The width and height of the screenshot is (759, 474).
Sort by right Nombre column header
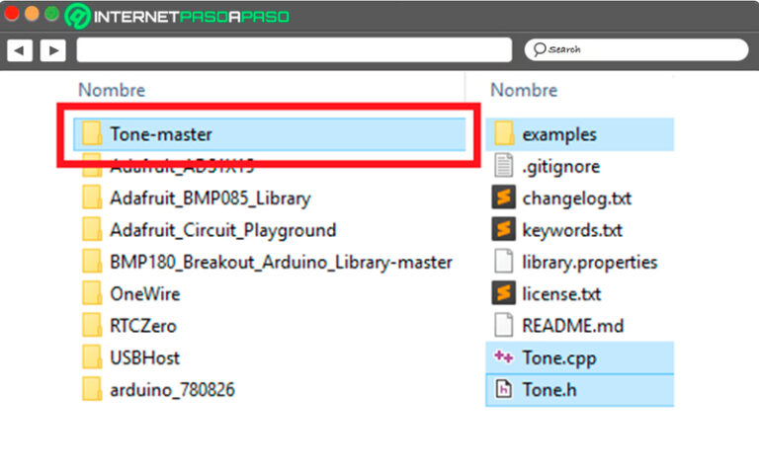524,90
